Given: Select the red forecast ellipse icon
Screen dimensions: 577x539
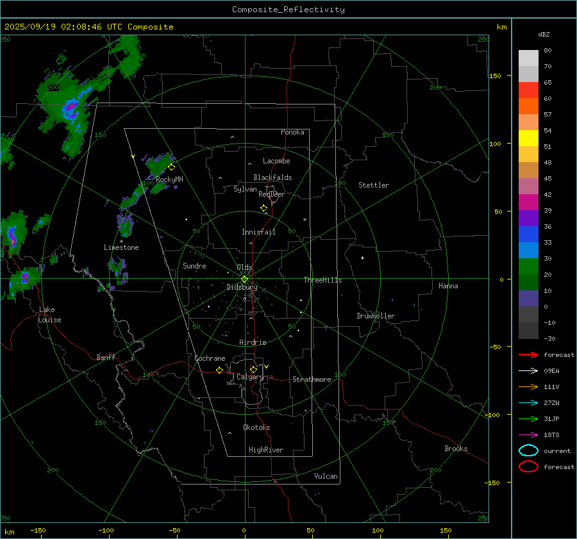Looking at the screenshot, I should pos(528,467).
